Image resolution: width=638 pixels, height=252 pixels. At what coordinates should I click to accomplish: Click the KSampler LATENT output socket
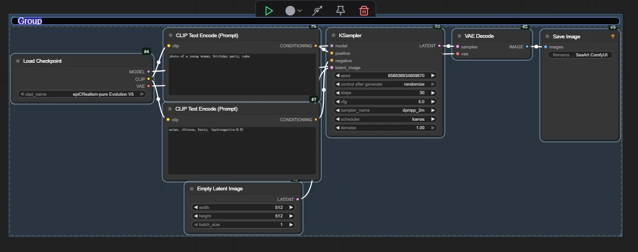tap(439, 46)
